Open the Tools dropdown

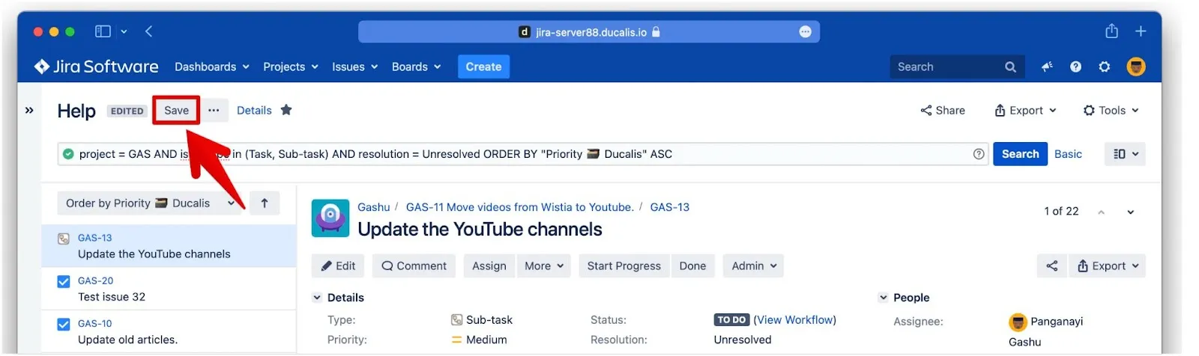(x=1111, y=111)
